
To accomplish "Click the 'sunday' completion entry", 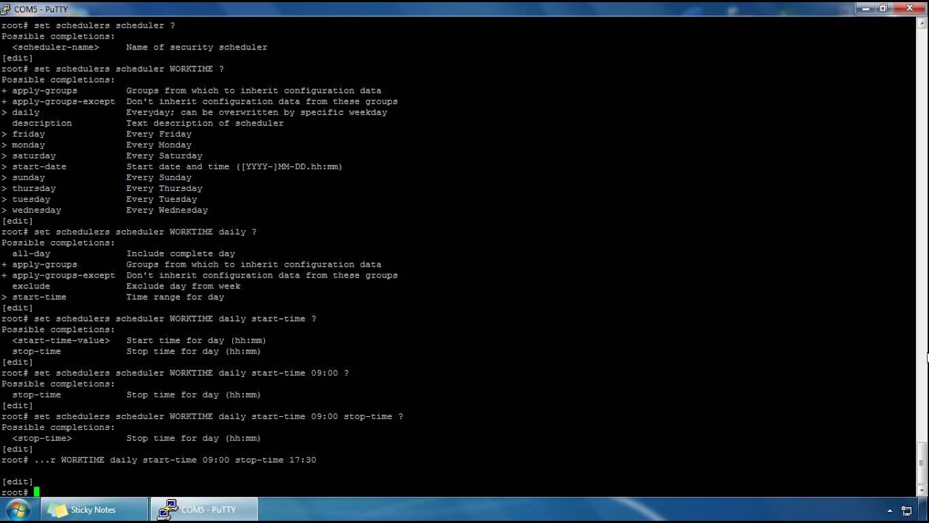I will click(x=28, y=178).
